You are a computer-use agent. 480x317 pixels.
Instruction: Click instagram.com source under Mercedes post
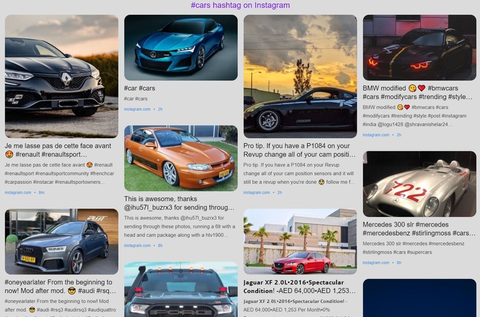[x=376, y=262]
